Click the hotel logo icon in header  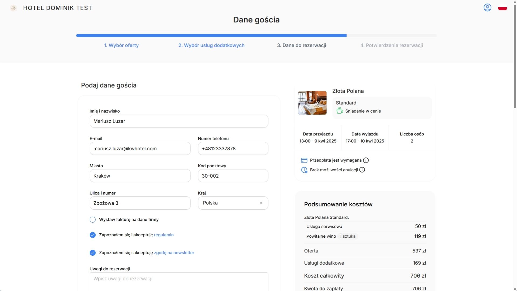(13, 8)
